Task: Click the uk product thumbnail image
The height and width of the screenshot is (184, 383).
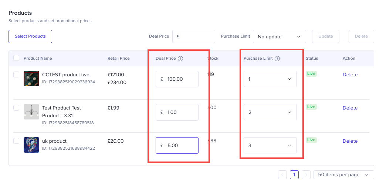Action: (31, 145)
